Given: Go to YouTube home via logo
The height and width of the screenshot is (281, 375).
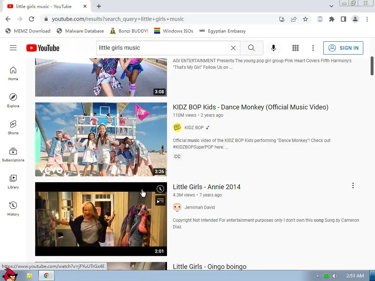Looking at the screenshot, I should pos(43,48).
